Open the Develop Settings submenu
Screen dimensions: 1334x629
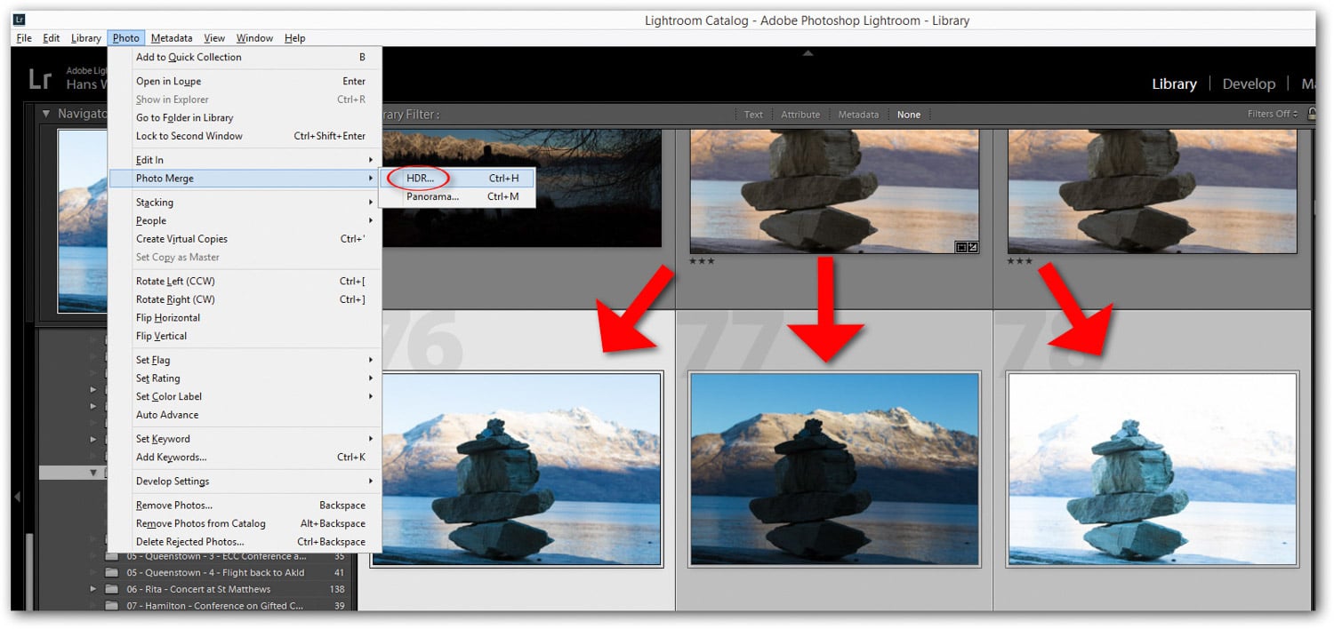pyautogui.click(x=245, y=482)
